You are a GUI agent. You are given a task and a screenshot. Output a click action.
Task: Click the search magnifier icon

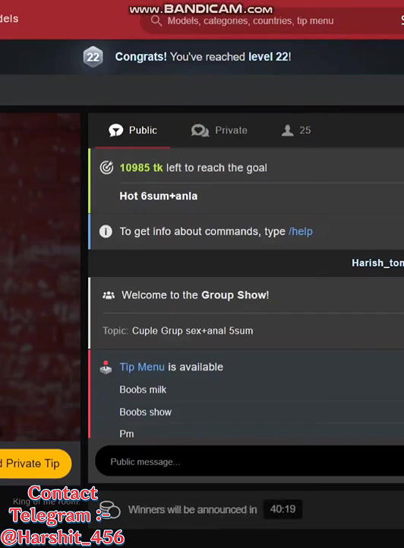pyautogui.click(x=156, y=21)
